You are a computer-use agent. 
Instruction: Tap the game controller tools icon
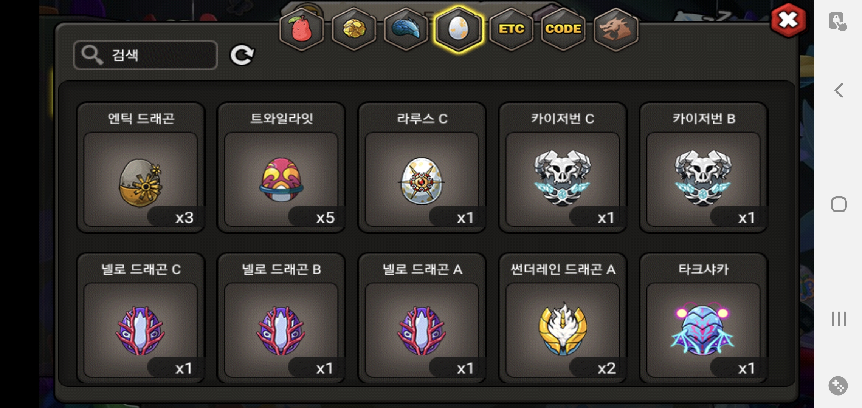click(838, 386)
